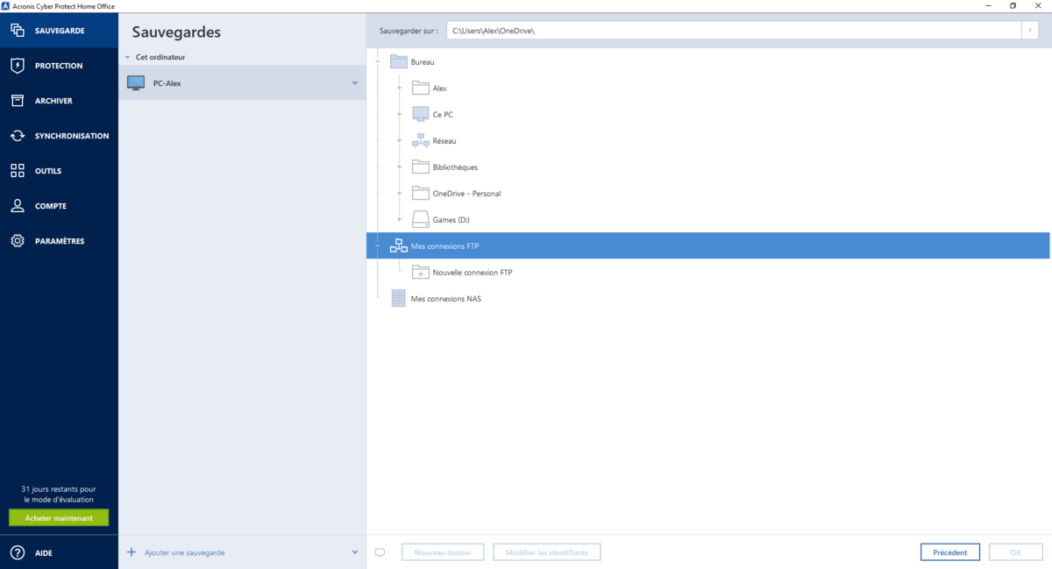
Task: Select the Mes connexions NAS icon
Action: (x=399, y=298)
